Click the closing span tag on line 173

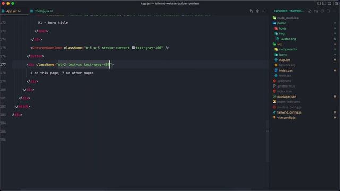tap(41, 31)
